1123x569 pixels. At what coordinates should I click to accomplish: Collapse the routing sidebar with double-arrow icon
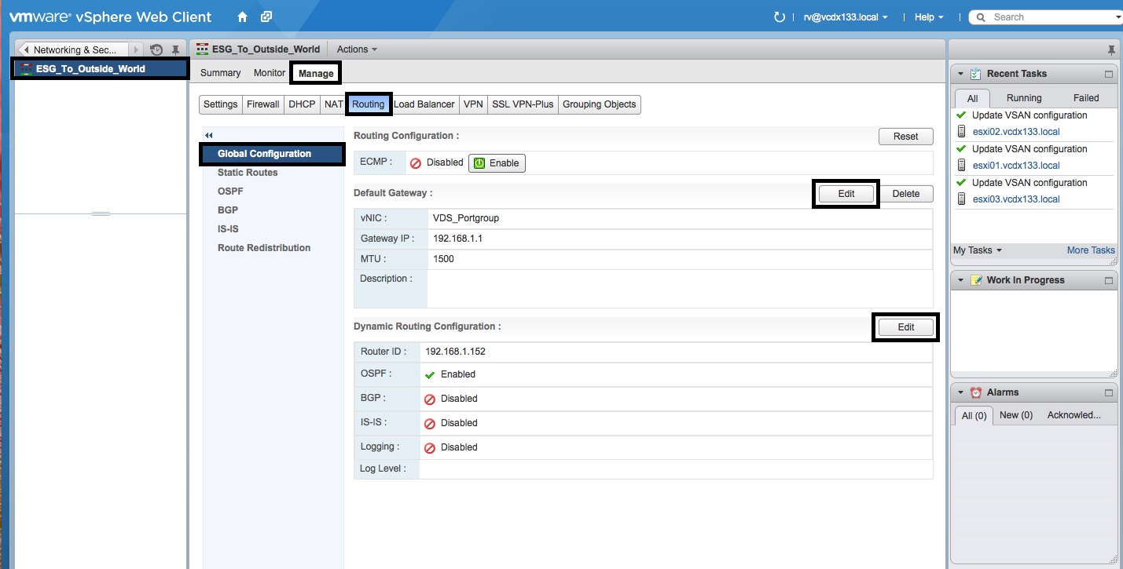tap(209, 136)
